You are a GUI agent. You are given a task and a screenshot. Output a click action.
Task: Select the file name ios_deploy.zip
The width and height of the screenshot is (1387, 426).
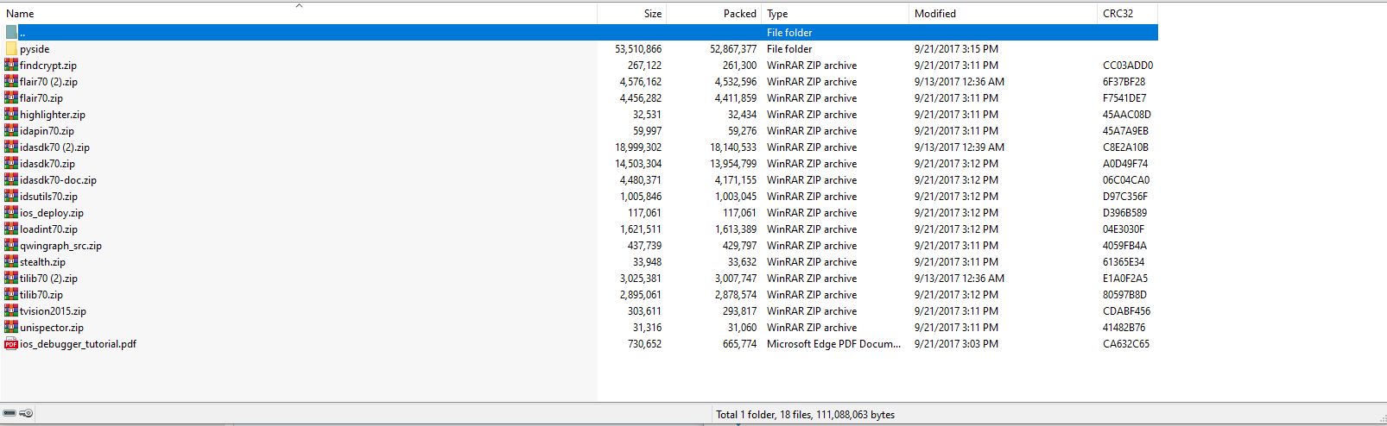[x=52, y=213]
